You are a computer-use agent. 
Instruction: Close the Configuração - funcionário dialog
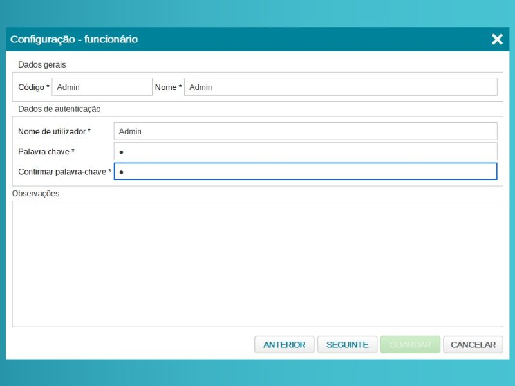[497, 39]
